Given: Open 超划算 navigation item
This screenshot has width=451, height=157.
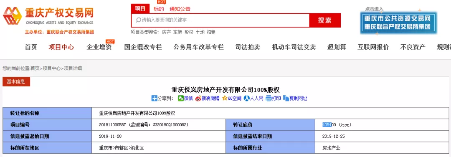Looking at the screenshot, I should (x=337, y=47).
